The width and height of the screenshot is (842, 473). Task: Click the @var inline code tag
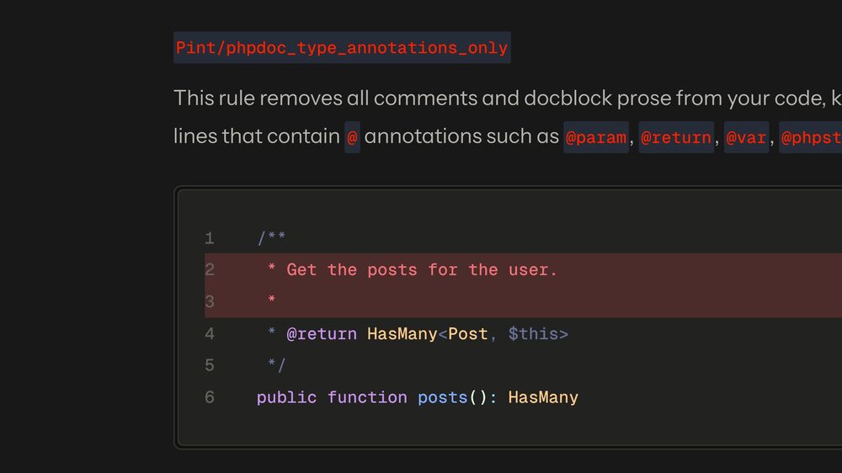pyautogui.click(x=746, y=137)
